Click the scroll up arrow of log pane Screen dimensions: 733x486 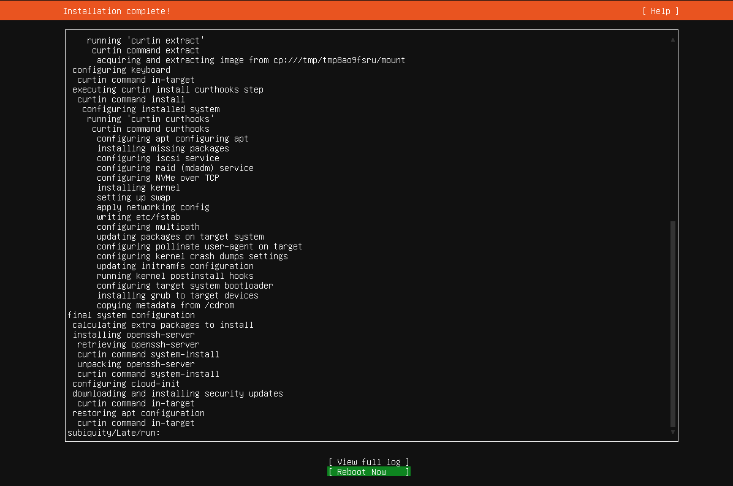click(673, 40)
